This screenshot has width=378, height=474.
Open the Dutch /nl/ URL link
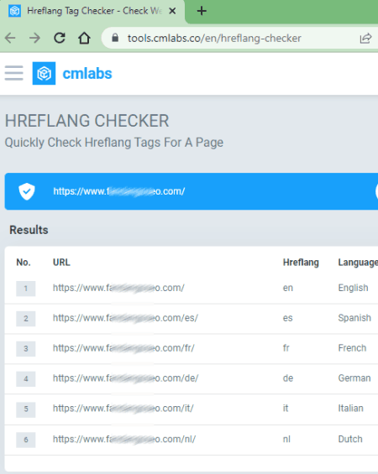tap(124, 439)
